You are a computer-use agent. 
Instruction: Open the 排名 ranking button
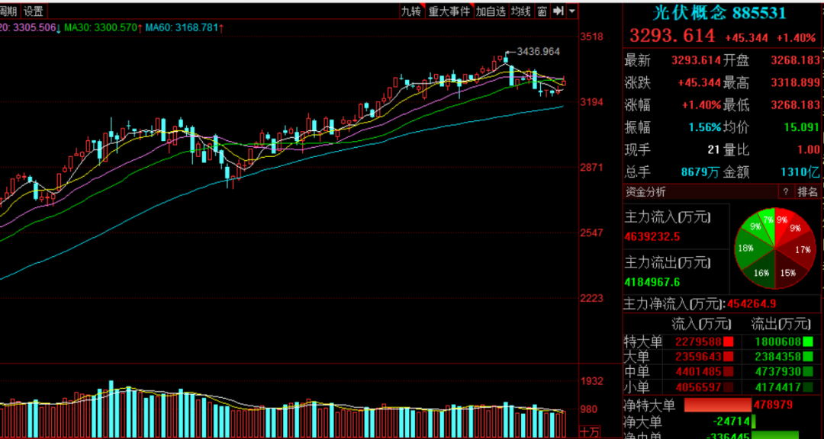point(807,191)
